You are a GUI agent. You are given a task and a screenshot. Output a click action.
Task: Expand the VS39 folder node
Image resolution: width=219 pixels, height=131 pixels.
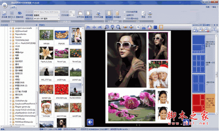coord(10,46)
